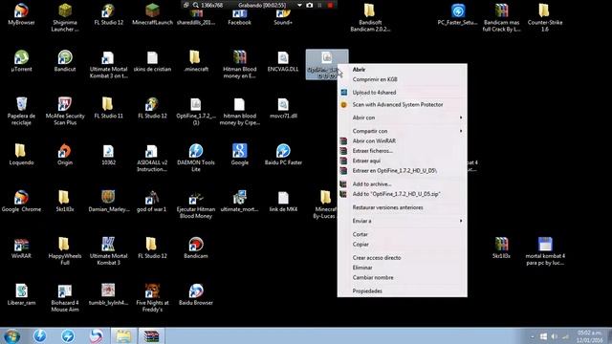Viewport: 612px width, 344px height.
Task: Select McAfee Security Scan Plus icon
Action: pos(65,111)
